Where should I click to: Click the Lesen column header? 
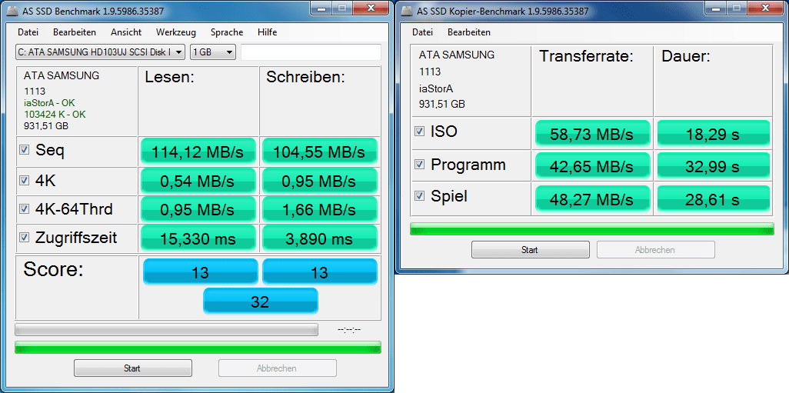pyautogui.click(x=170, y=76)
